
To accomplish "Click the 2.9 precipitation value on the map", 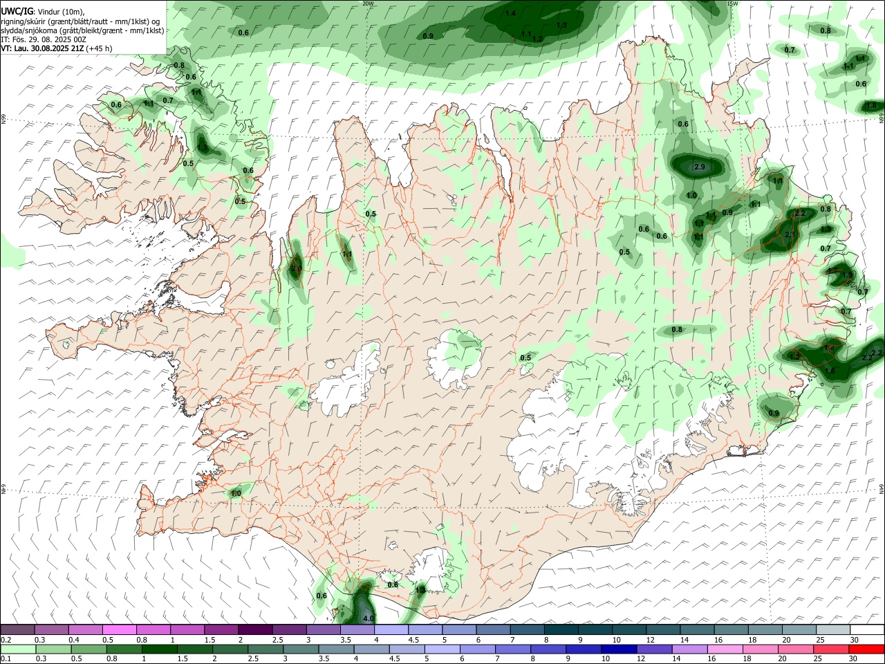I will (x=699, y=167).
